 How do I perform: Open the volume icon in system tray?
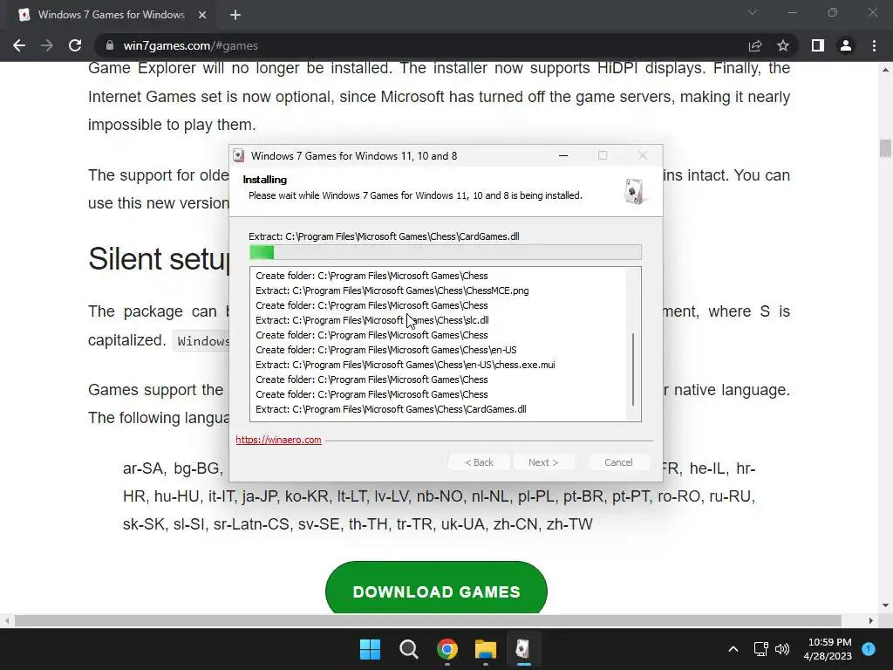782,649
